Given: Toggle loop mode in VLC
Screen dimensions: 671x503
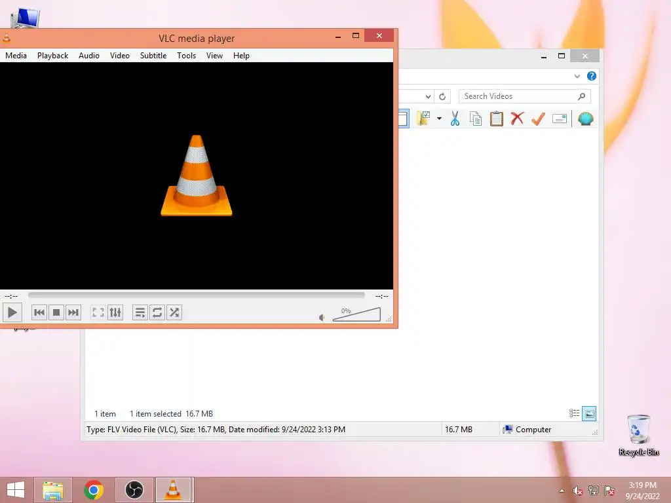Looking at the screenshot, I should pyautogui.click(x=157, y=312).
